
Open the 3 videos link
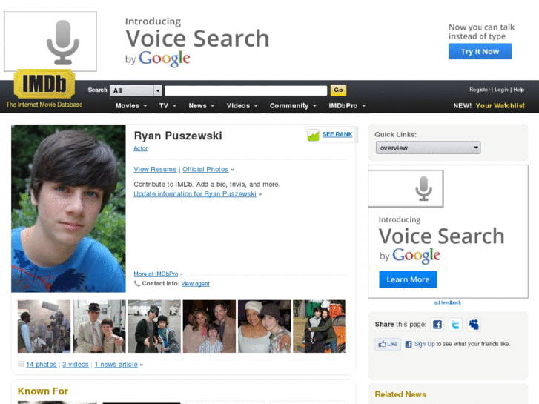pyautogui.click(x=76, y=365)
